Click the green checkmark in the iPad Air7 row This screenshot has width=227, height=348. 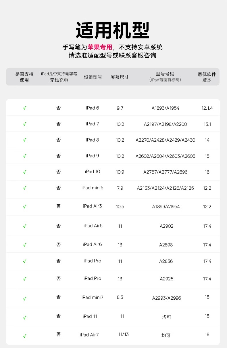click(24, 336)
